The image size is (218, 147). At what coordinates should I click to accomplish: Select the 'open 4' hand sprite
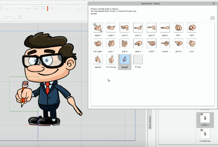point(138,27)
